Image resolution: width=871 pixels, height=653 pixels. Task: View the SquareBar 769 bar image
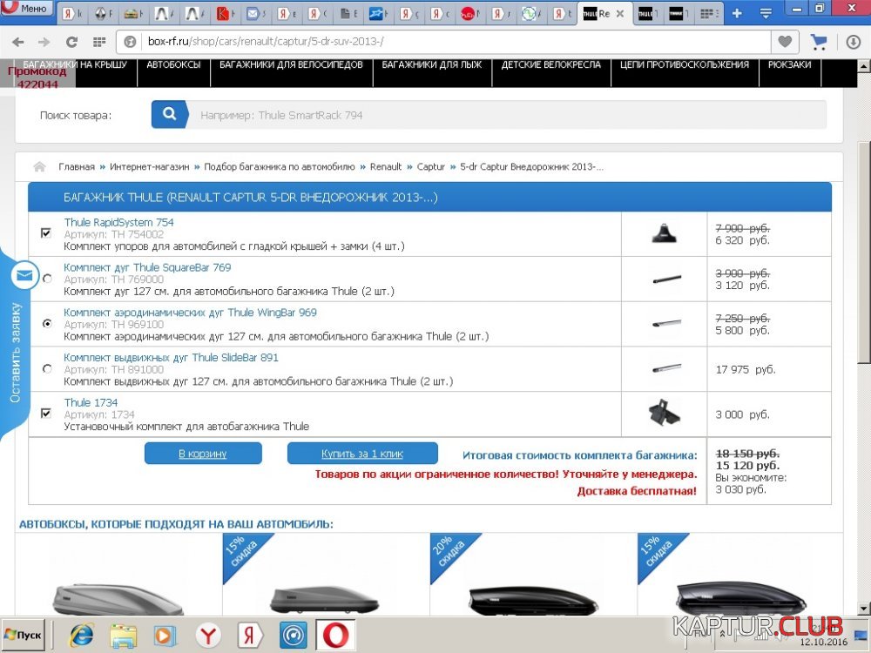[666, 279]
